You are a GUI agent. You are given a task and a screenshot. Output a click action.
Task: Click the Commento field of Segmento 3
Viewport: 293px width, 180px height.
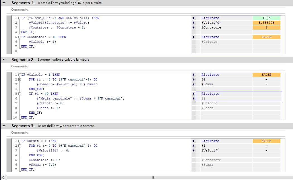(x=148, y=132)
